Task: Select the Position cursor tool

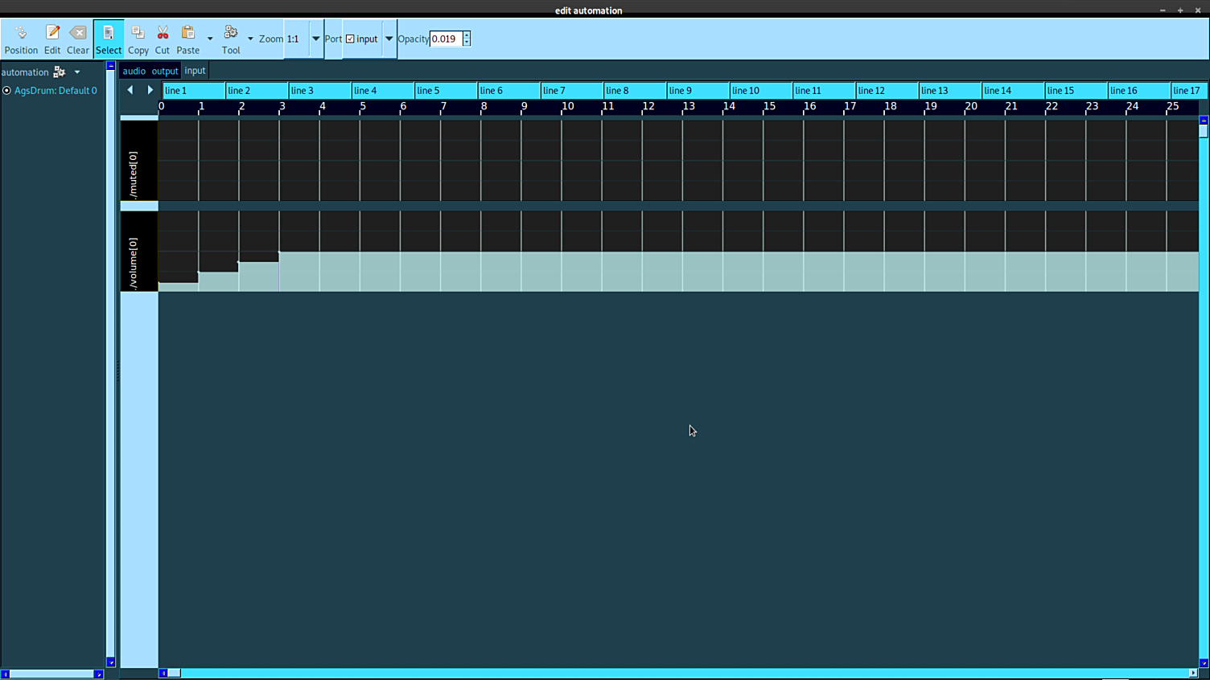Action: tap(21, 39)
